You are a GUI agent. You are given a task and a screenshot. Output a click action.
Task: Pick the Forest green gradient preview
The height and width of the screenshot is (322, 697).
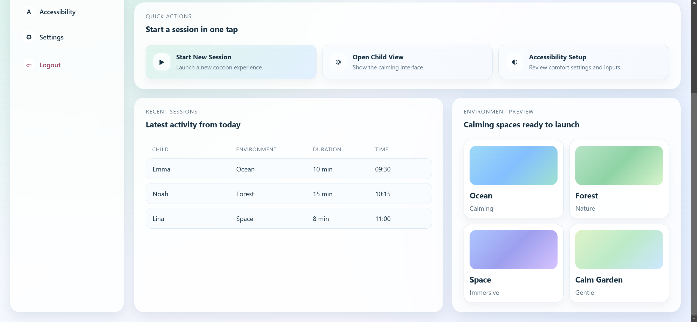619,165
